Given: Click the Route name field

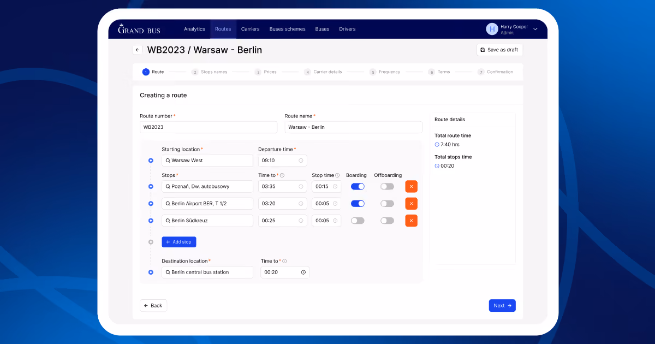Looking at the screenshot, I should pos(353,127).
